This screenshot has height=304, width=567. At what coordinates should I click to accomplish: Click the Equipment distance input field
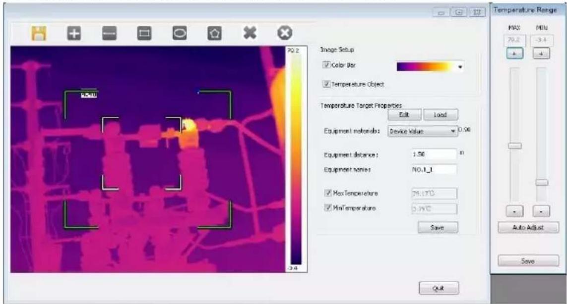tap(434, 154)
